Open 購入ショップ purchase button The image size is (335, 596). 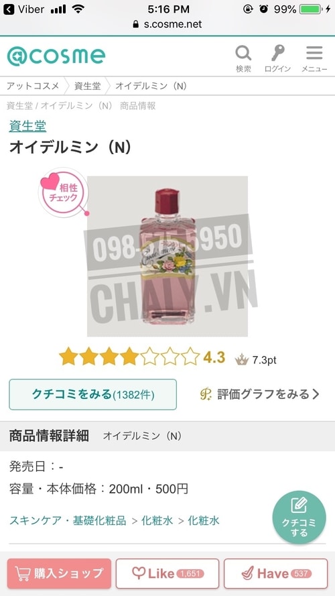click(x=59, y=573)
